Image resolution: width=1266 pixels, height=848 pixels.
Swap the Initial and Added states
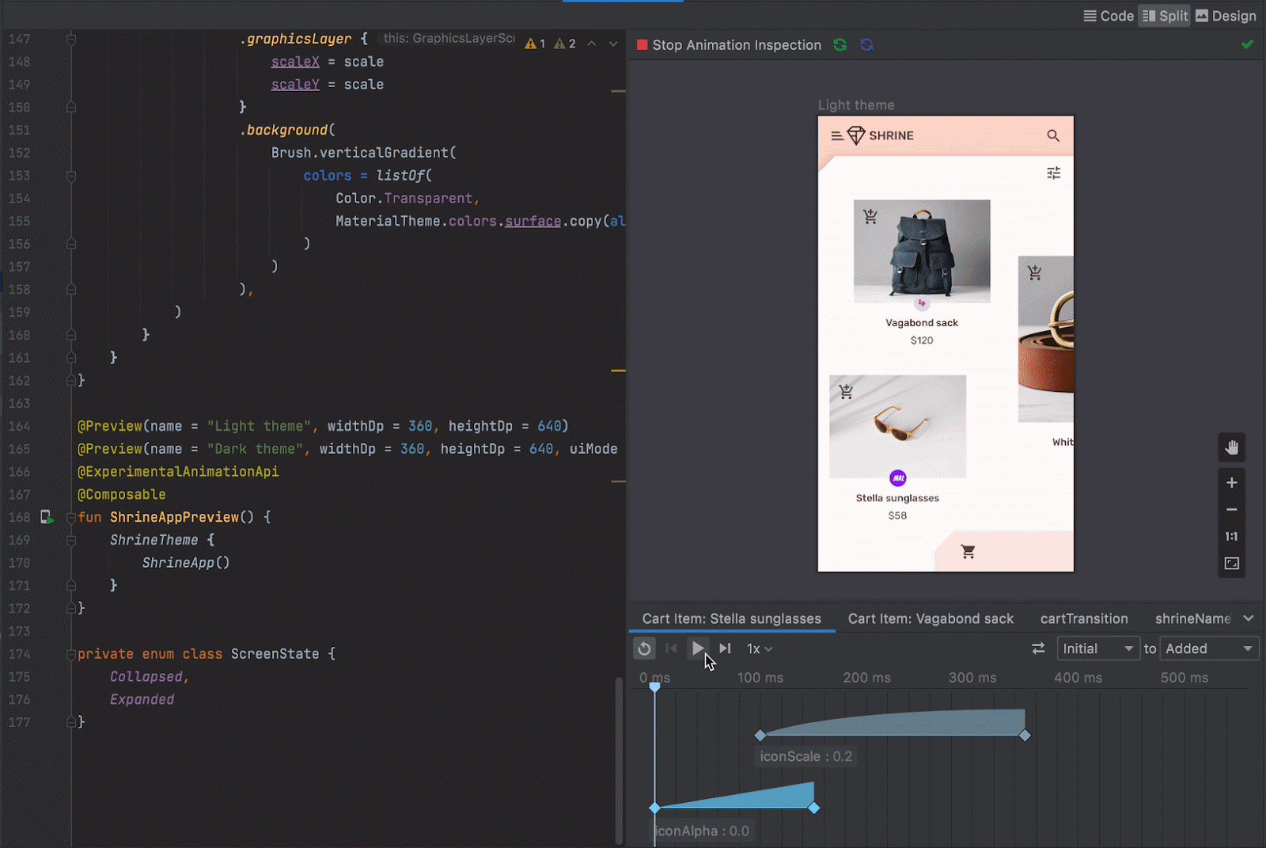pos(1037,648)
